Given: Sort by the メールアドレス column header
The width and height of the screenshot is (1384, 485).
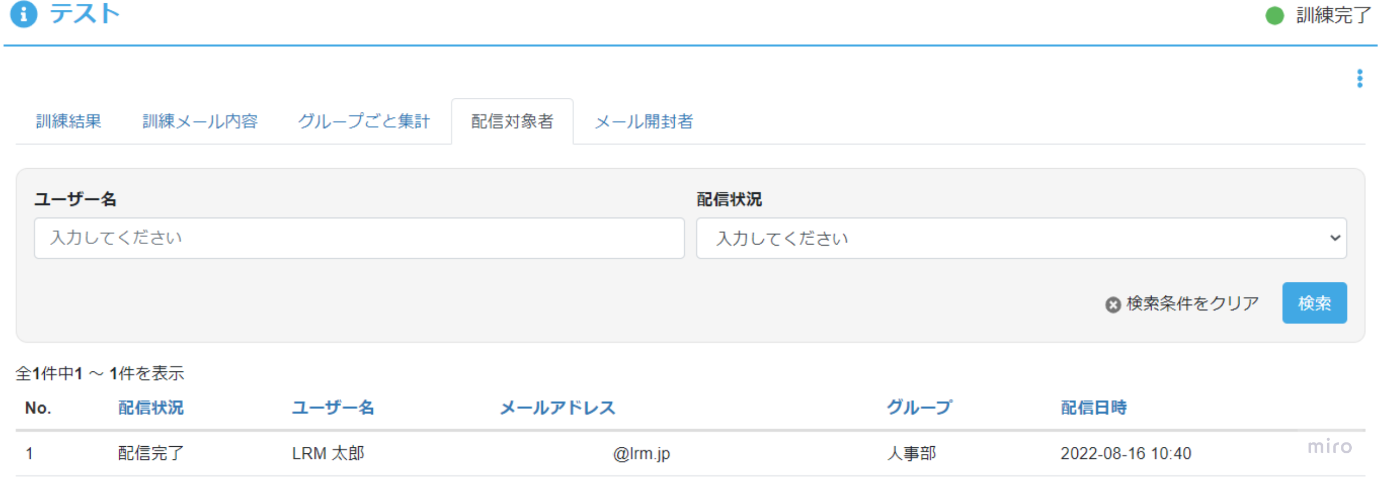Looking at the screenshot, I should tap(558, 407).
